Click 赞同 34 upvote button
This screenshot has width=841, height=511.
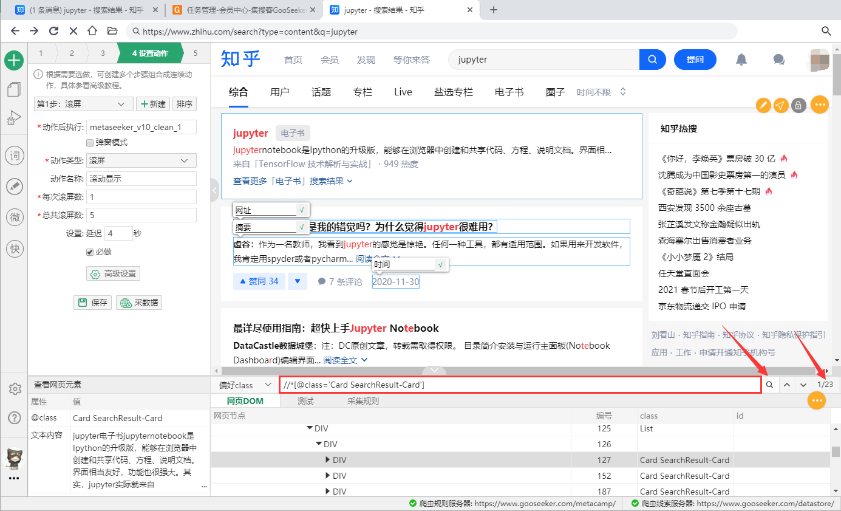[259, 281]
